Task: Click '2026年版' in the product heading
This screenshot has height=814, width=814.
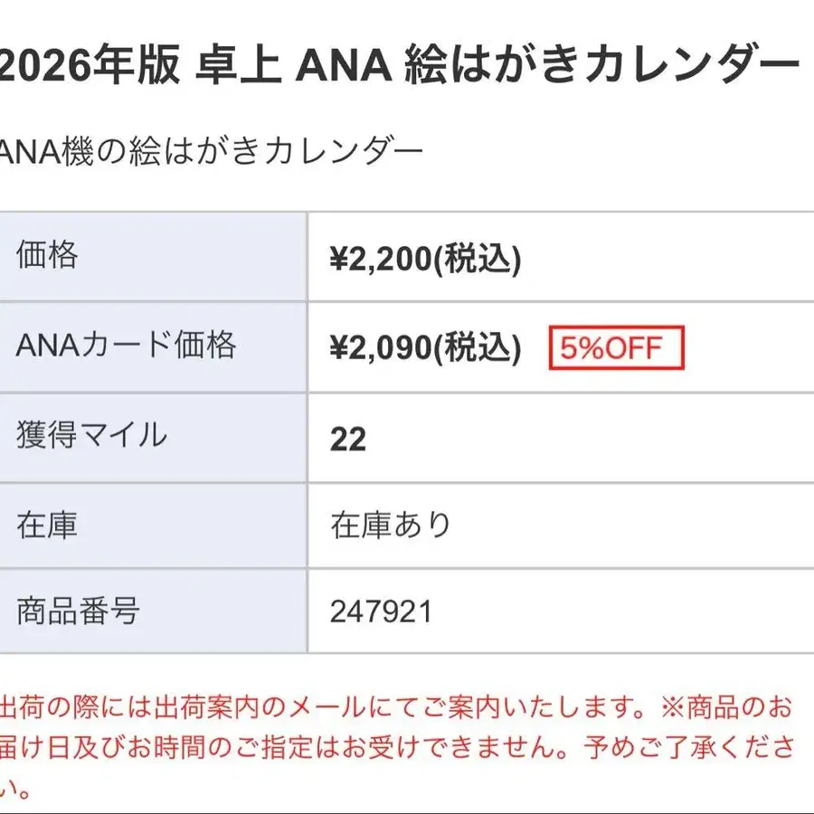Action: (89, 66)
